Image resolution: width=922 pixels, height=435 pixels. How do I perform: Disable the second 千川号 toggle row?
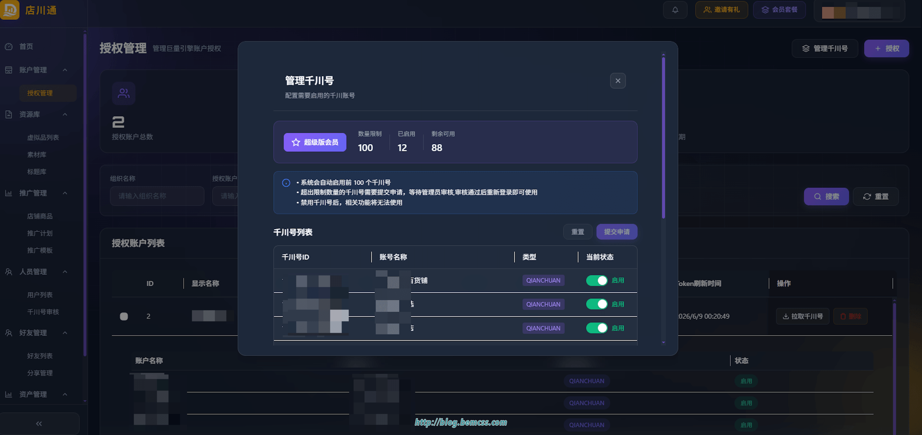(x=597, y=304)
